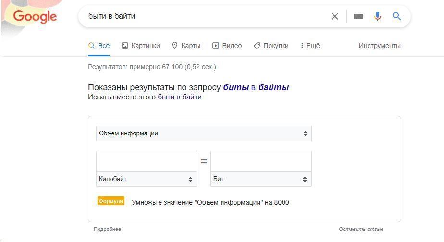
Task: Open the on-screen keyboard icon
Action: 358,16
